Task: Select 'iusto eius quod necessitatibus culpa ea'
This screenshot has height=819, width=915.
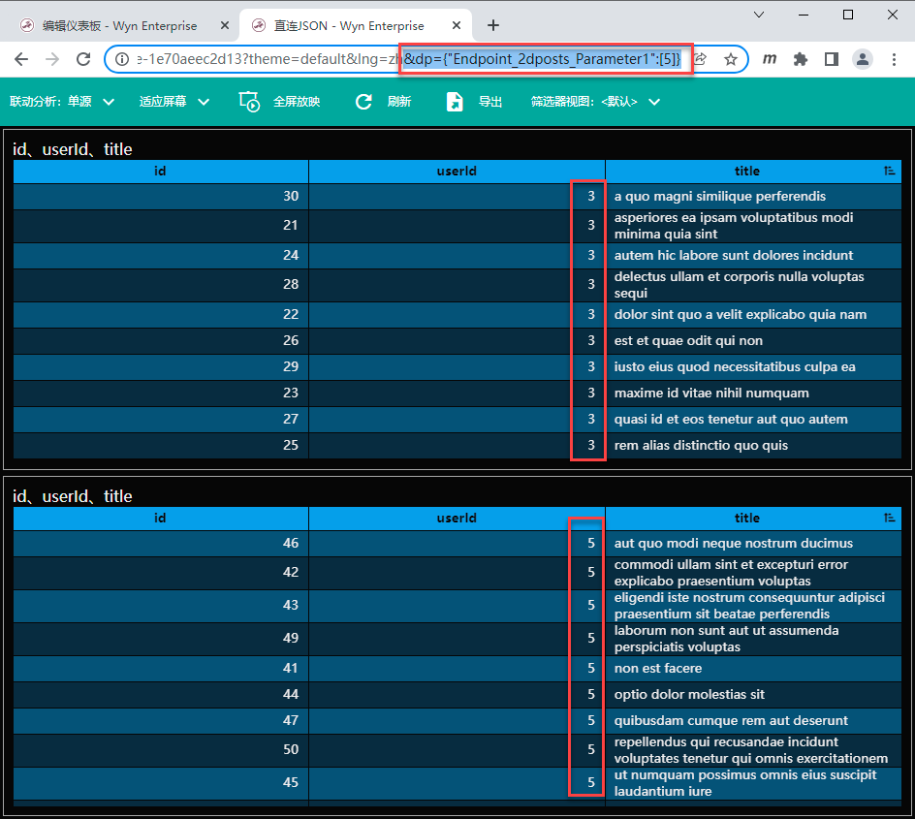Action: pyautogui.click(x=753, y=367)
